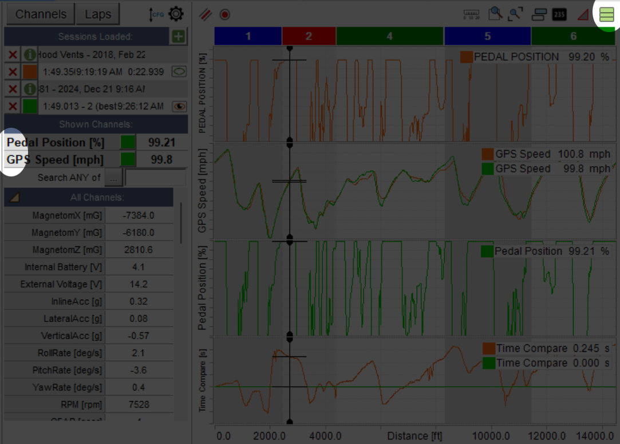Select track sector 1
620x444 pixels.
pyautogui.click(x=248, y=36)
